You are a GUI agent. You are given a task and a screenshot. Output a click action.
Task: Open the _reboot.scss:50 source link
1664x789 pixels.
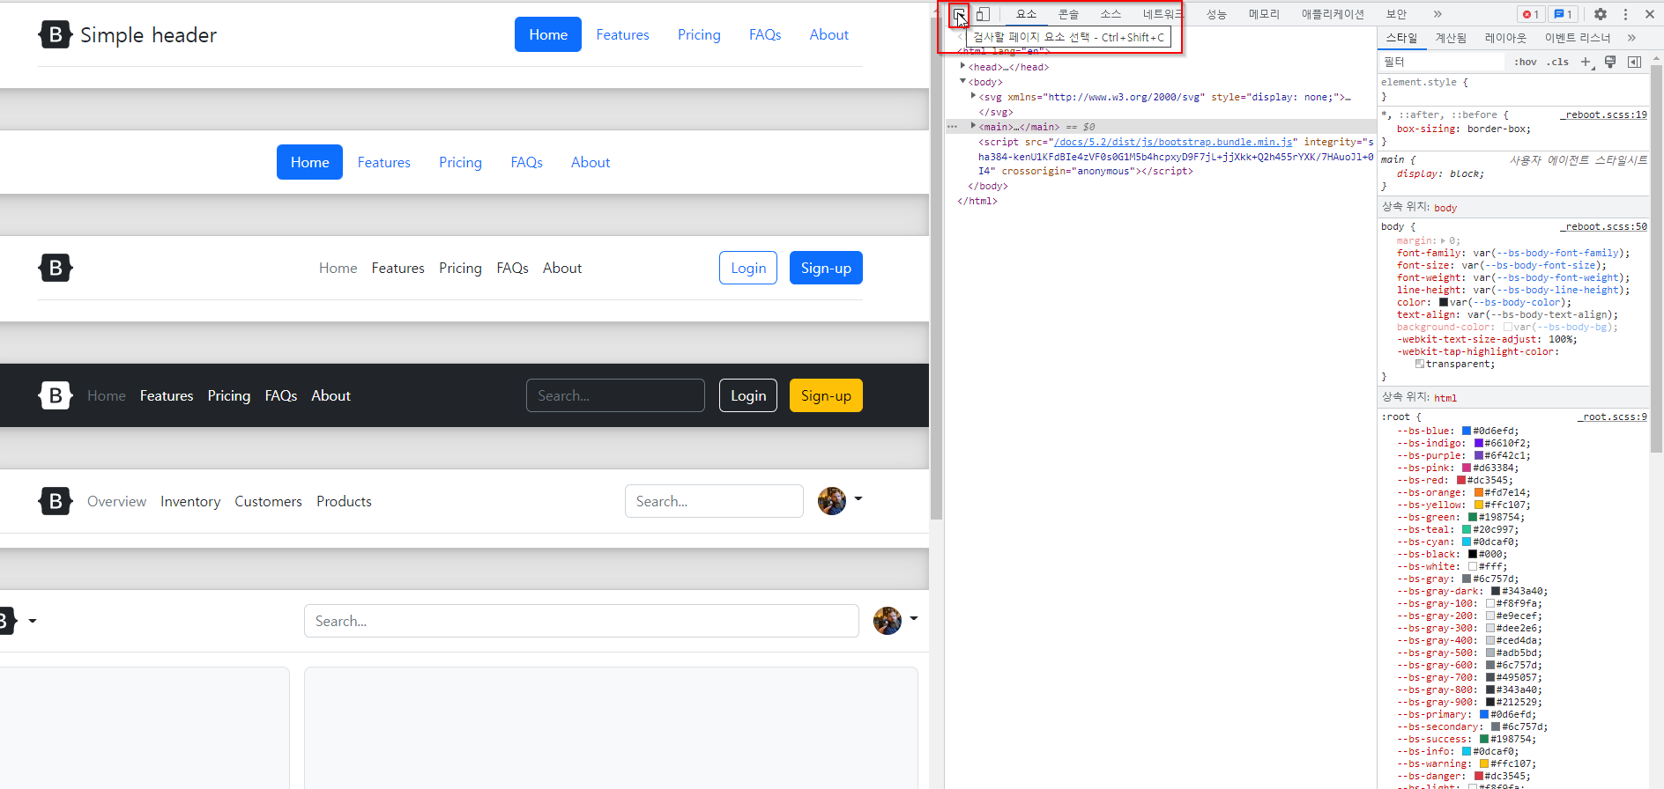(x=1603, y=226)
